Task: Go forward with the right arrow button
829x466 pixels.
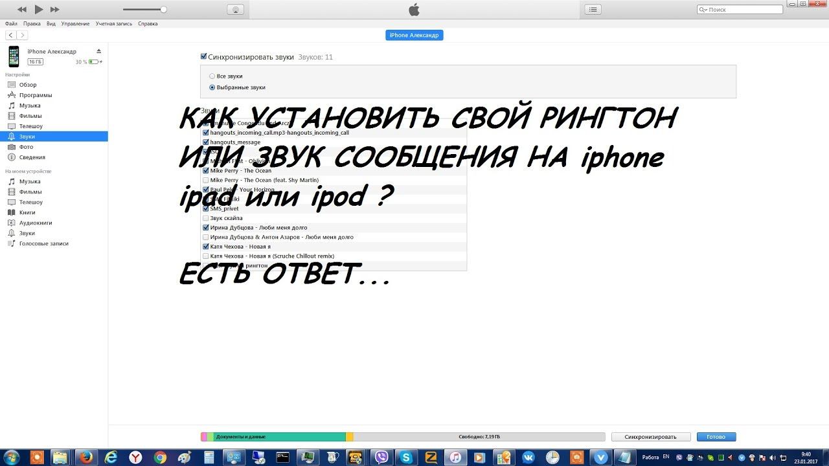Action: pyautogui.click(x=23, y=35)
